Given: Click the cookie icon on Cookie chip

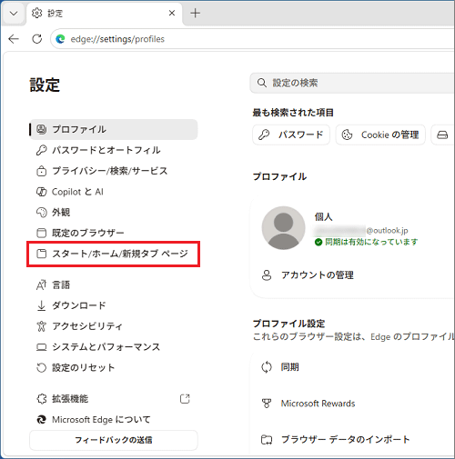Looking at the screenshot, I should click(x=347, y=135).
